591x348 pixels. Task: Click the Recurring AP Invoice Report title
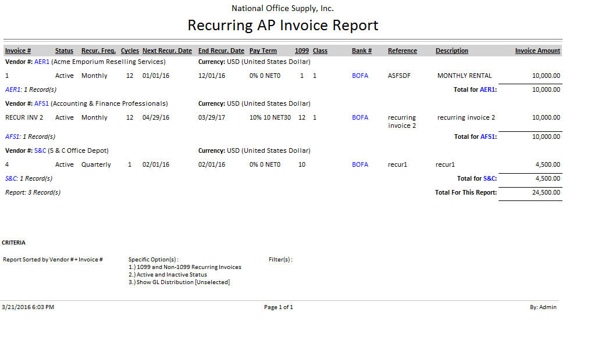pyautogui.click(x=283, y=26)
